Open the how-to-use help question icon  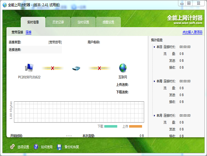36,147
